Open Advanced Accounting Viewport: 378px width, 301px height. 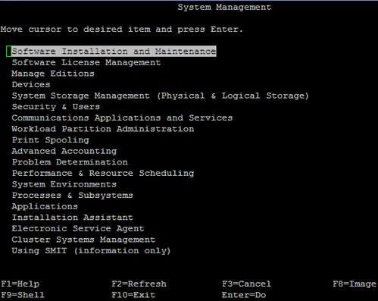point(64,151)
